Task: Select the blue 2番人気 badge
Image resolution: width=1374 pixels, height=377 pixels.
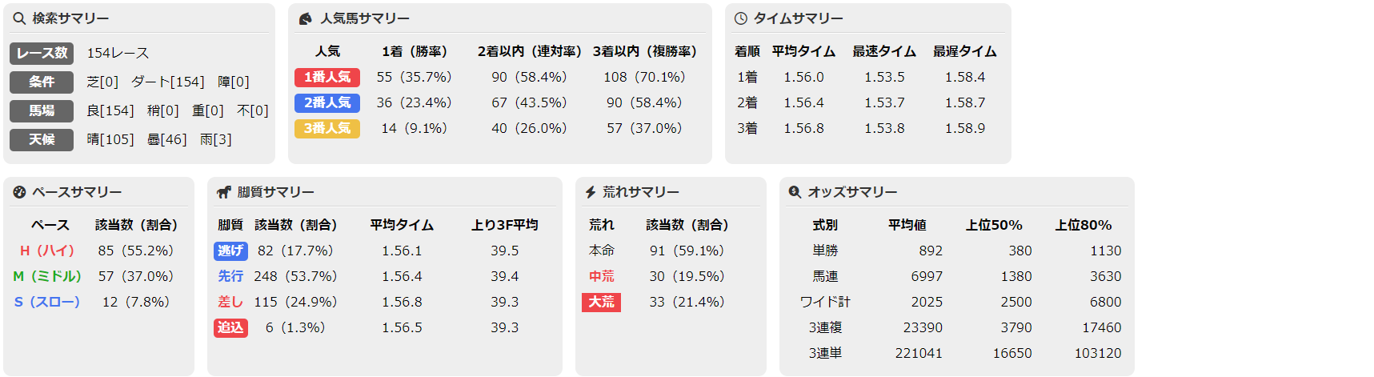Action: click(327, 102)
